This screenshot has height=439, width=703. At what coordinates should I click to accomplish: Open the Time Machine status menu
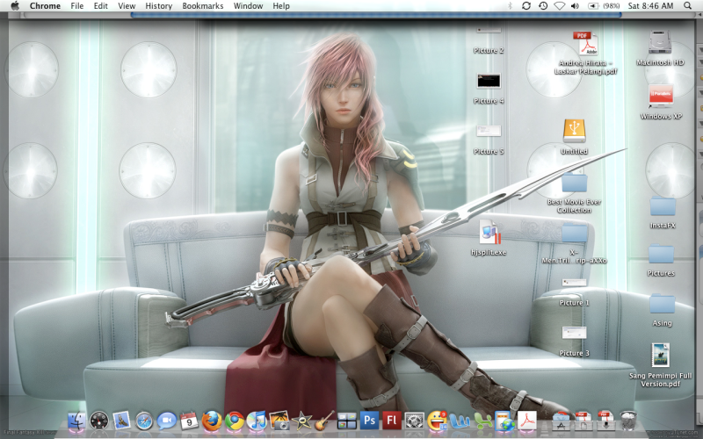coord(543,6)
